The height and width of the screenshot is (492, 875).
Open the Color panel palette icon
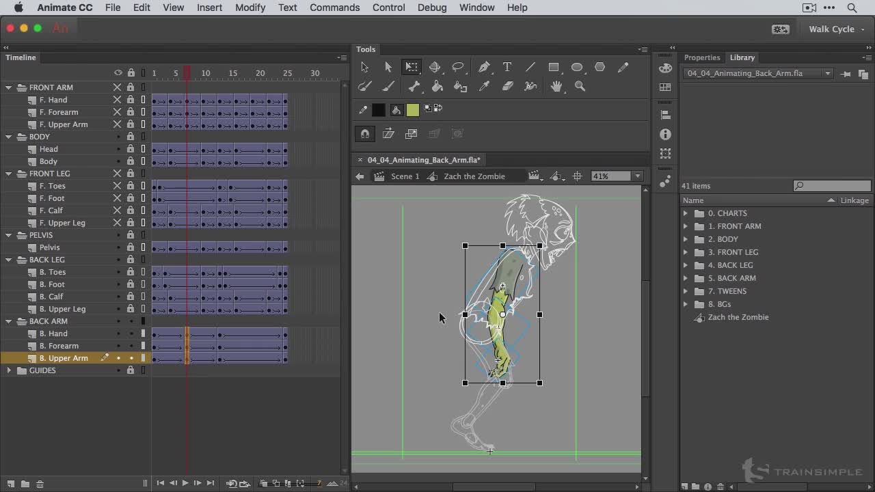(665, 68)
